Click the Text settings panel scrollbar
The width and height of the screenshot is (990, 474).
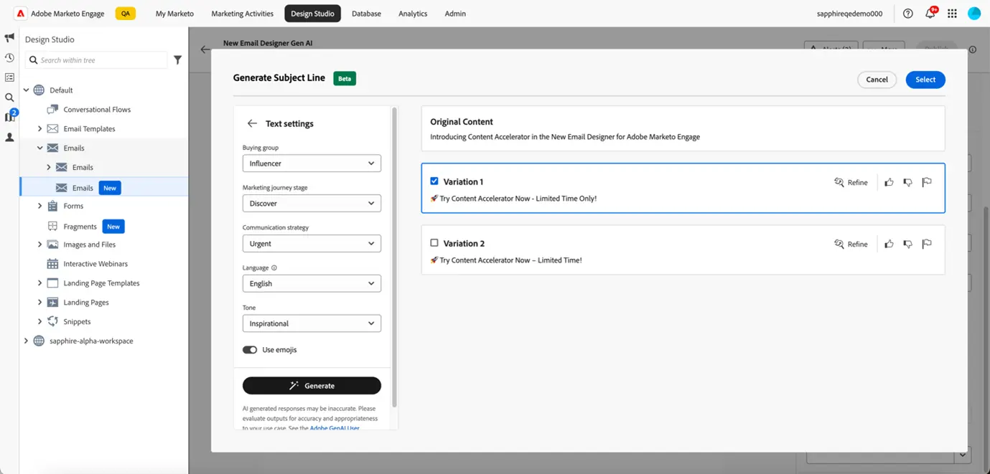pyautogui.click(x=394, y=258)
